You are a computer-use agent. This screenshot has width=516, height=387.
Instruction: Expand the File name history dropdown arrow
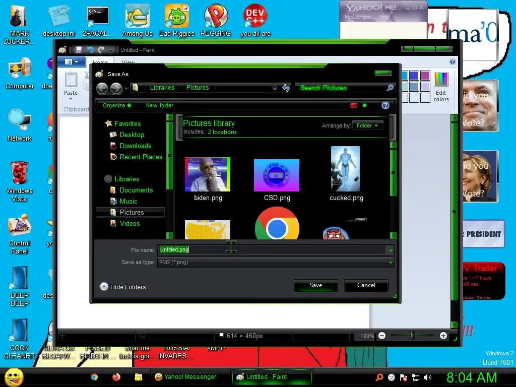391,250
